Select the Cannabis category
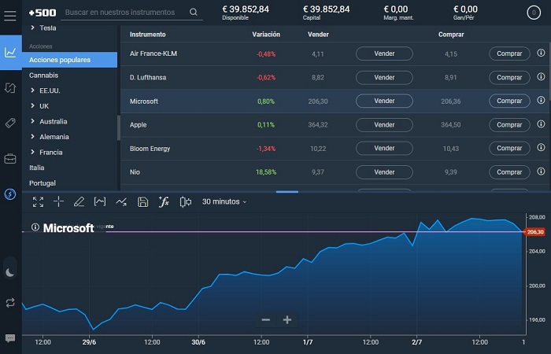Screen dimensions: 551x354 pos(43,76)
